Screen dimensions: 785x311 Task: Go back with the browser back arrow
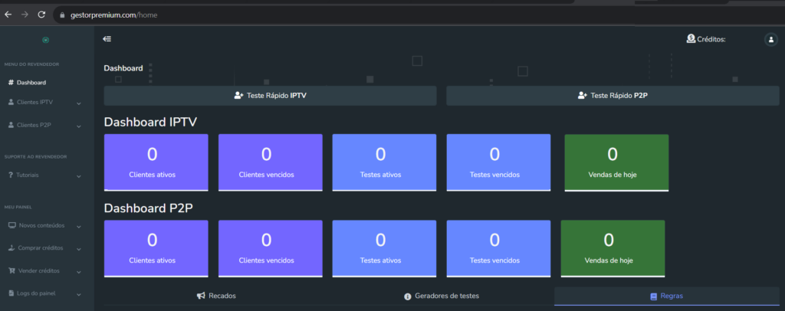pyautogui.click(x=8, y=15)
